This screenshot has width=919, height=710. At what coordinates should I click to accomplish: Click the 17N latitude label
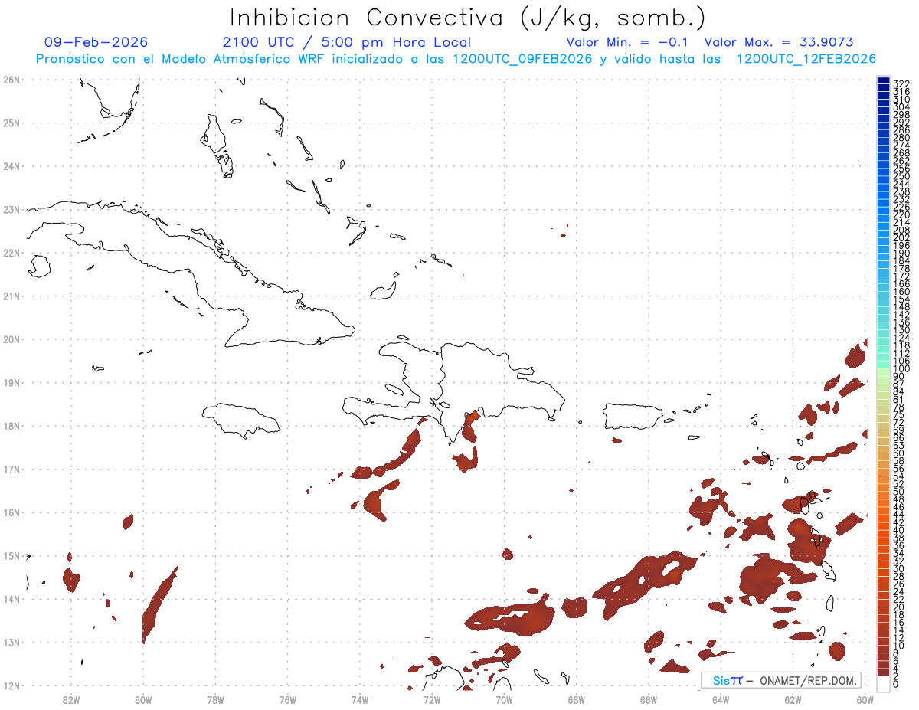click(x=11, y=469)
